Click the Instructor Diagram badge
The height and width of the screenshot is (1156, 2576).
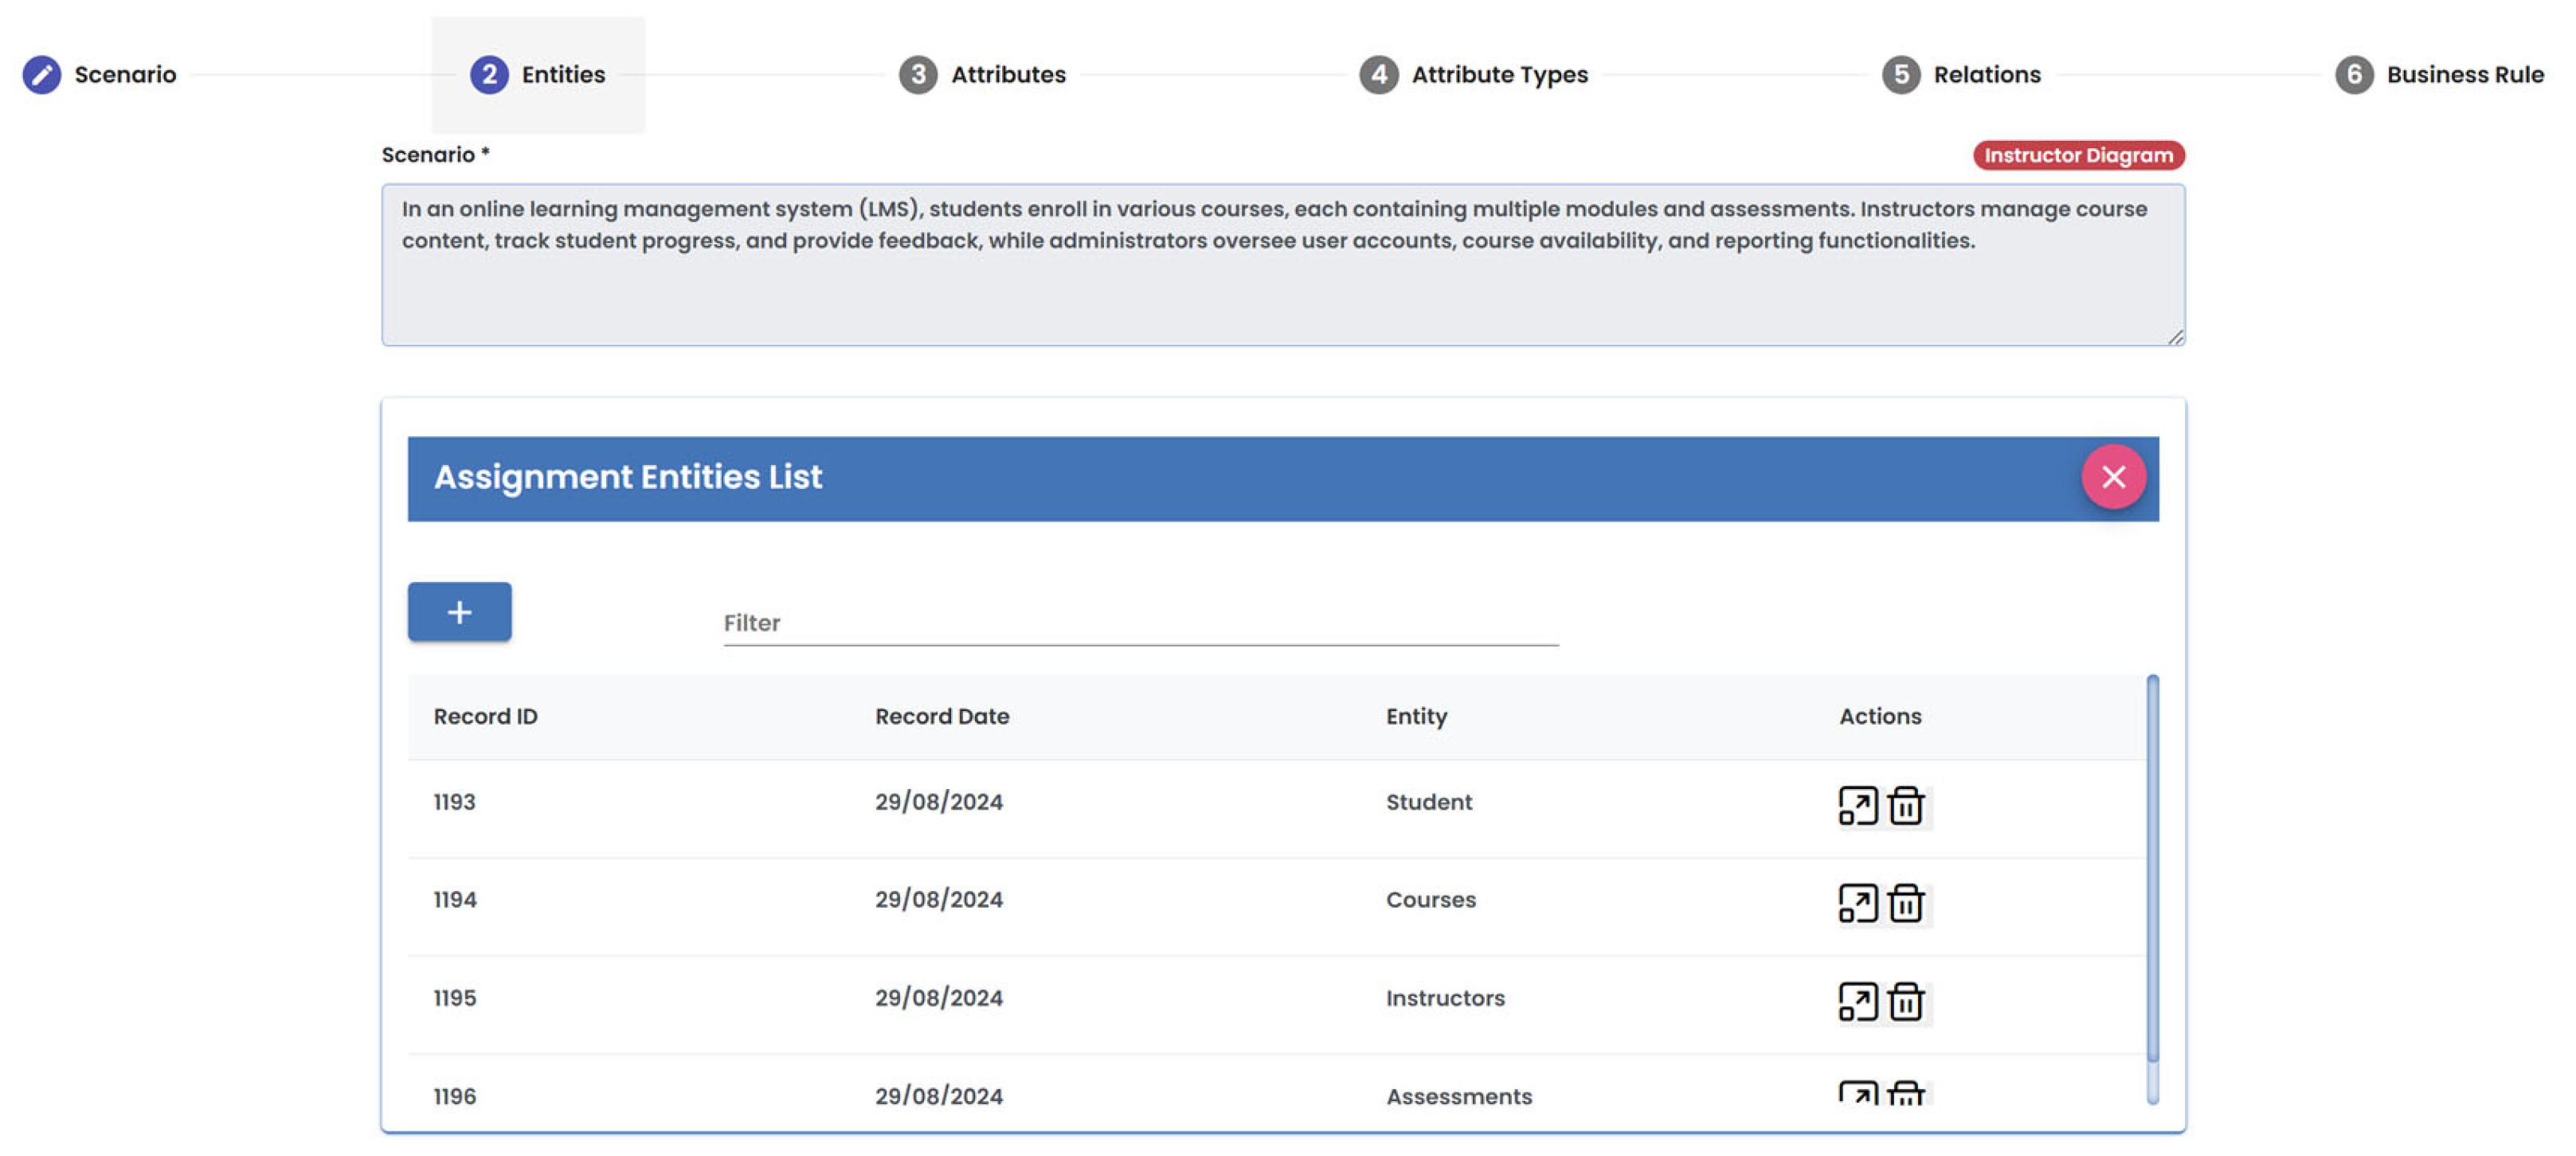pos(2077,155)
